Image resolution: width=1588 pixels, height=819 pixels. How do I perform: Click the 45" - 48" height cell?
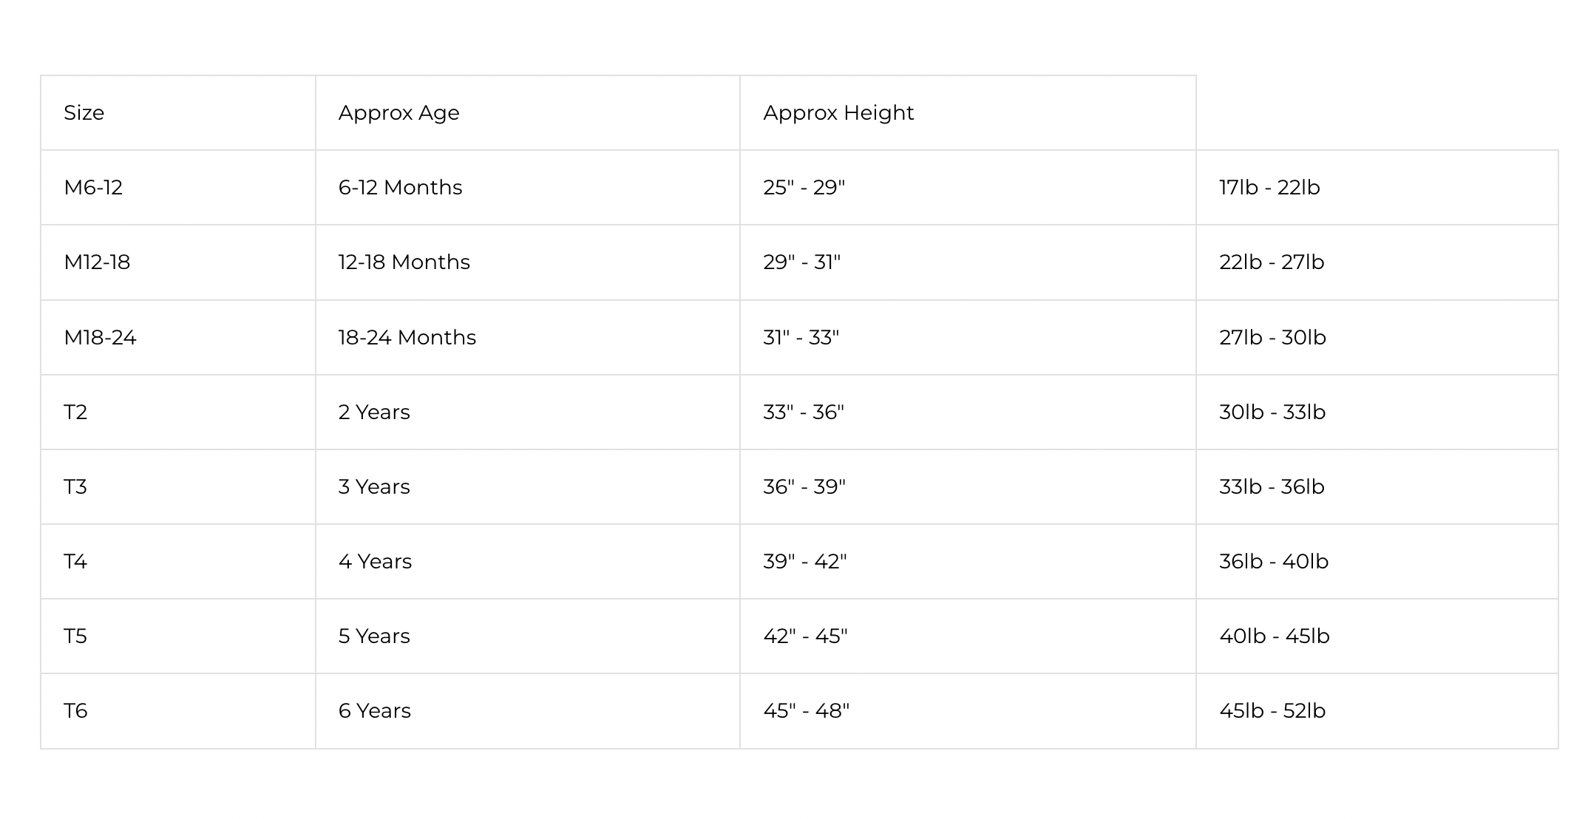pyautogui.click(x=807, y=711)
